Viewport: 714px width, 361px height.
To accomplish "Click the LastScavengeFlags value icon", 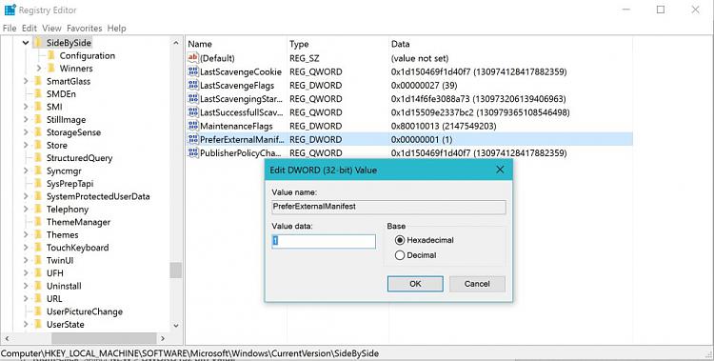I will coord(193,85).
